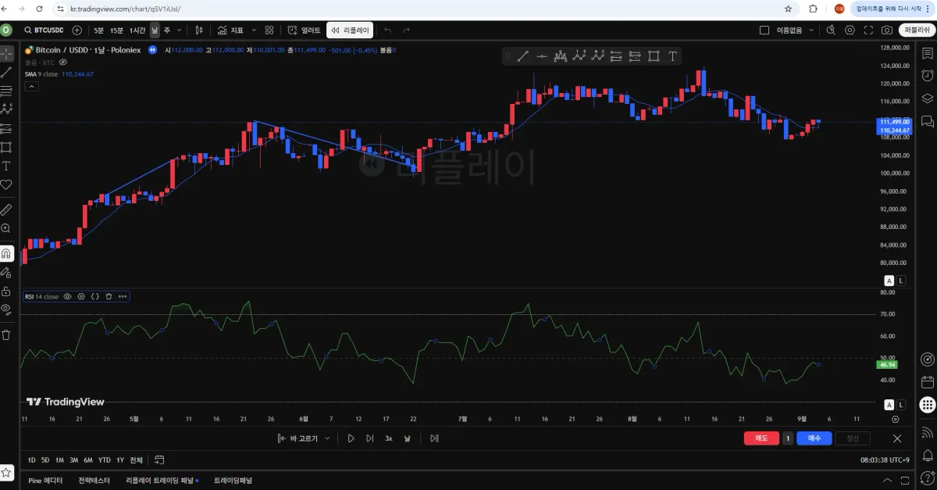Open the Pine 에디터 tab
Image resolution: width=937 pixels, height=490 pixels.
click(45, 481)
